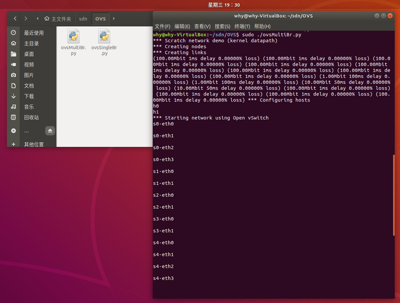400x303 pixels.
Task: Open 最近使用 in sidebar
Action: point(34,33)
